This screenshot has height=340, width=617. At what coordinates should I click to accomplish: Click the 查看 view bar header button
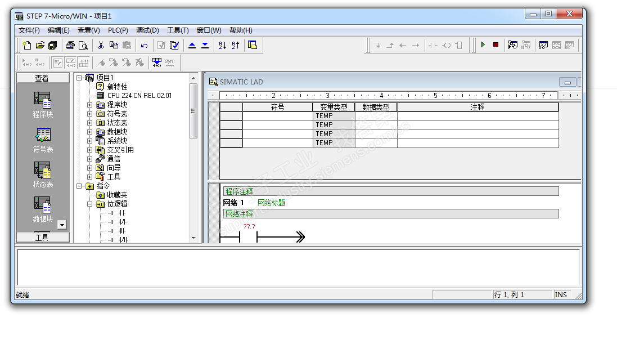click(x=43, y=78)
